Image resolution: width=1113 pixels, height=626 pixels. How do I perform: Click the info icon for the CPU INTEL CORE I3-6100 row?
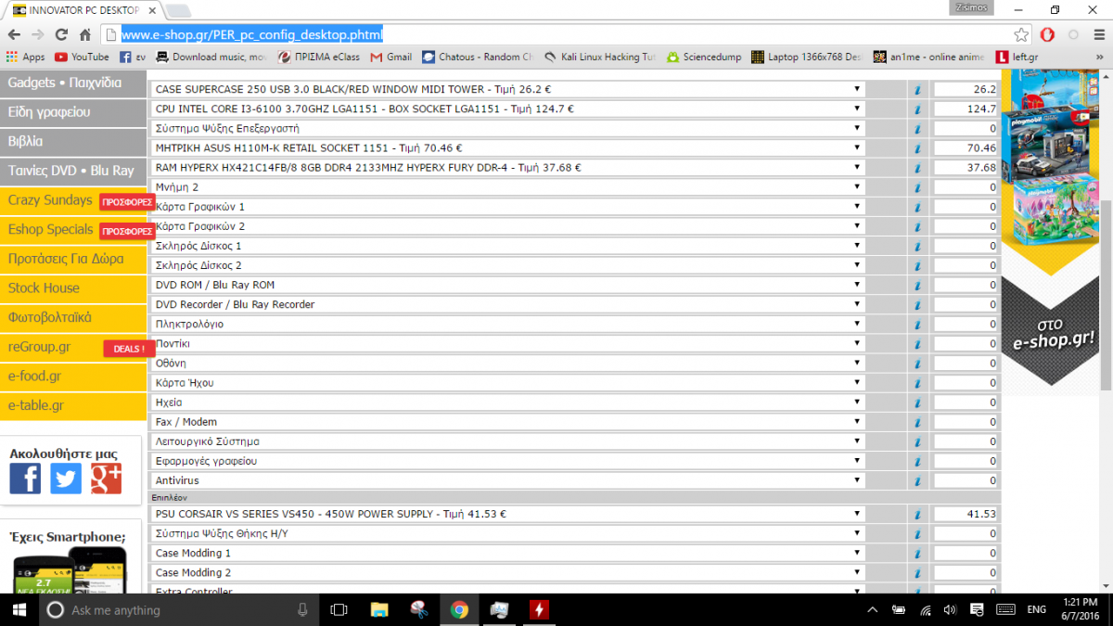pos(916,109)
